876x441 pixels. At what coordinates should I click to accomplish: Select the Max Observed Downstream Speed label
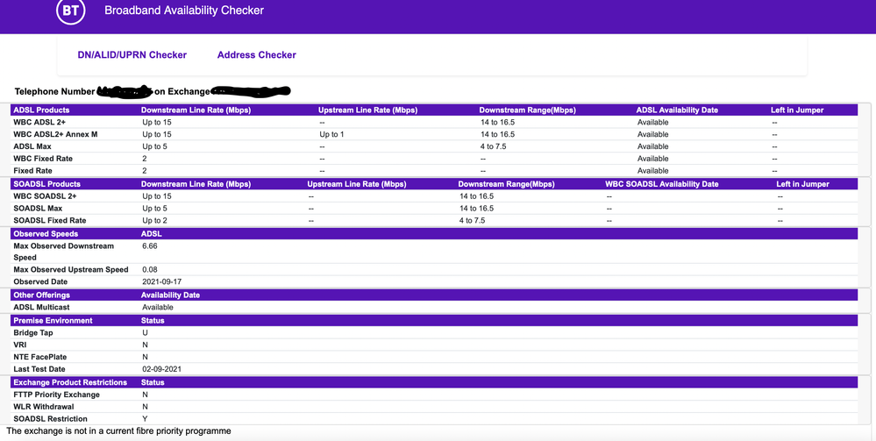pos(64,252)
